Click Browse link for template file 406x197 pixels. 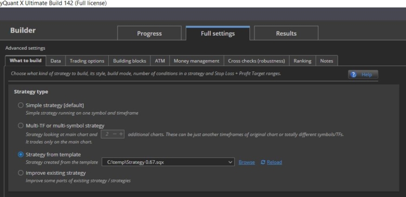coord(247,162)
